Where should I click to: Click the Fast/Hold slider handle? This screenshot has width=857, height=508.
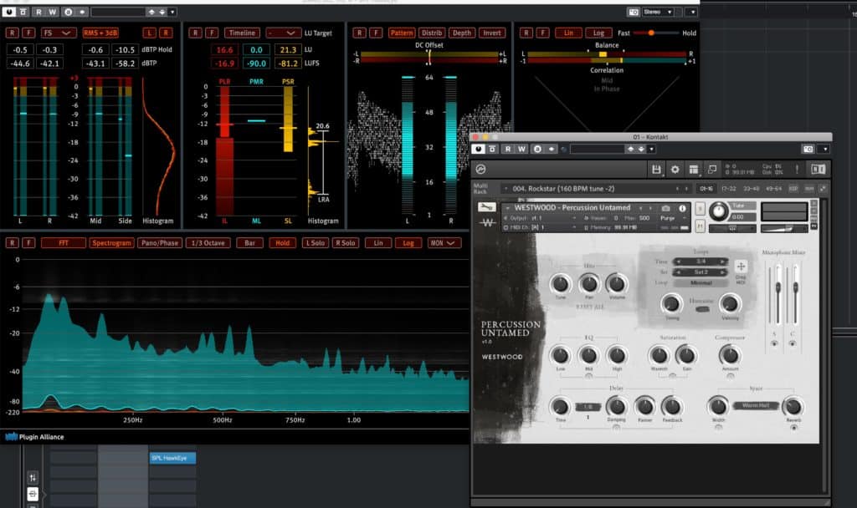651,33
